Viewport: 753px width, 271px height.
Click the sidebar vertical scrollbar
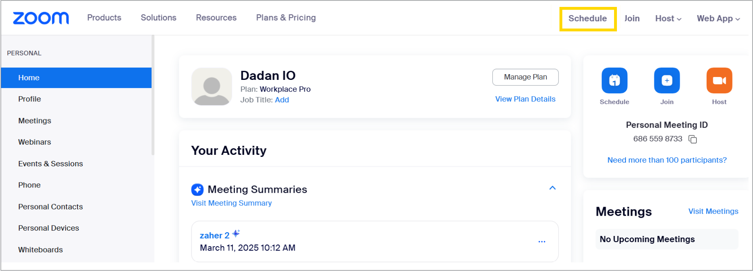point(153,95)
